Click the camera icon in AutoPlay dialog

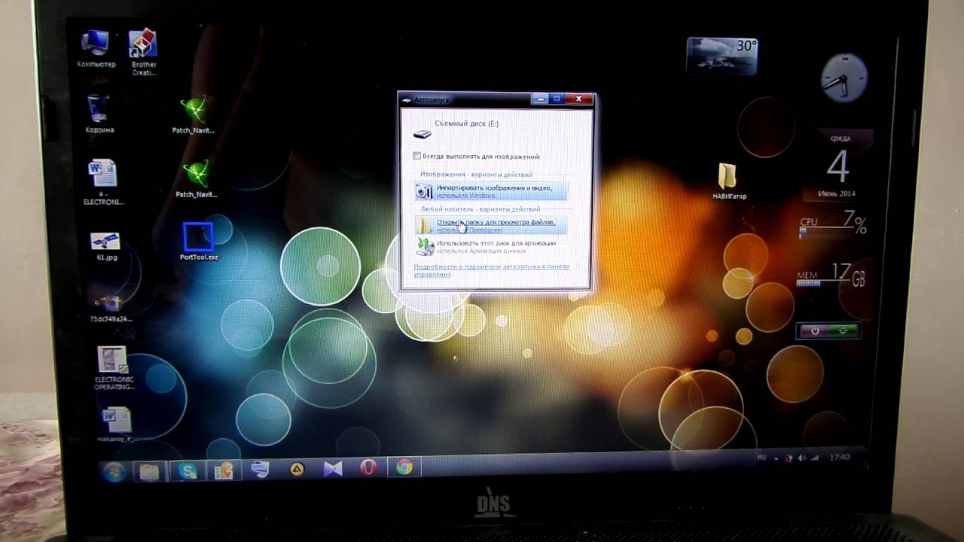point(425,191)
